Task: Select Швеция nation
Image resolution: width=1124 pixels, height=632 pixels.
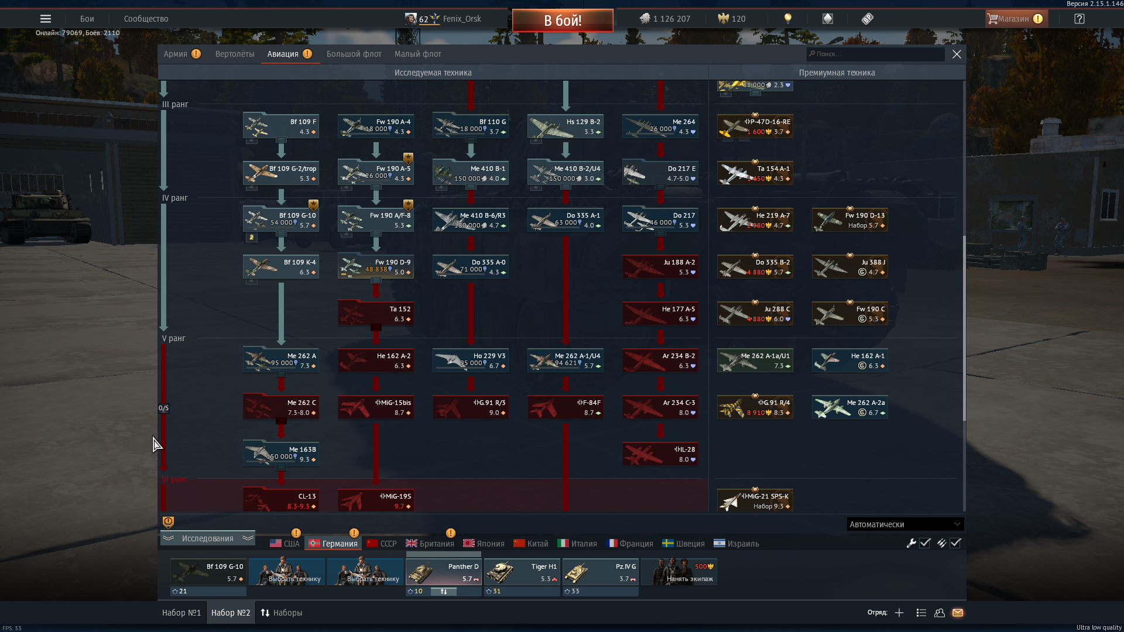Action: [683, 544]
